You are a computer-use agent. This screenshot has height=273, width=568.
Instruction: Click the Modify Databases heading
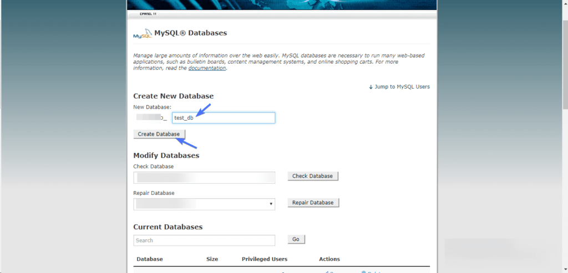point(166,156)
